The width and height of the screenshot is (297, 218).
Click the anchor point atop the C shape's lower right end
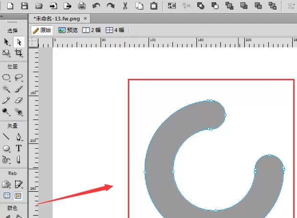click(270, 155)
